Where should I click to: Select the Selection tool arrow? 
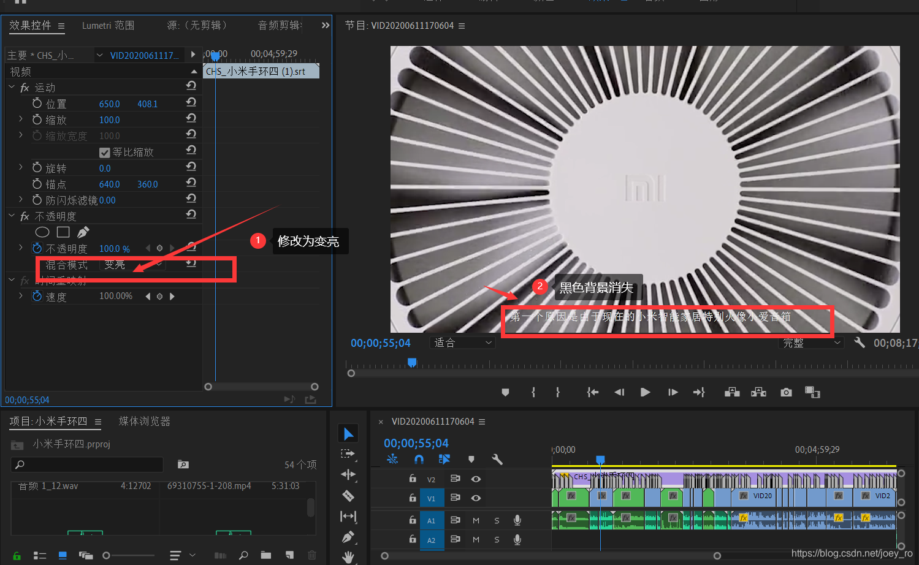(348, 434)
